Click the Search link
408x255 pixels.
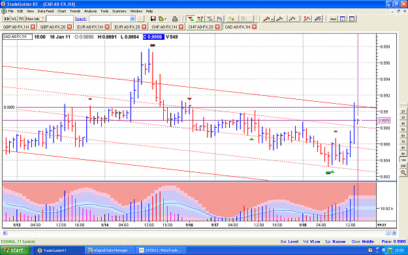coord(80,19)
